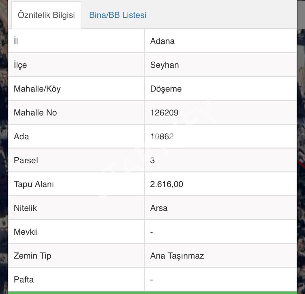The height and width of the screenshot is (294, 305).
Task: Click Tapu Alanı value 2.616,00
Action: coord(167,184)
